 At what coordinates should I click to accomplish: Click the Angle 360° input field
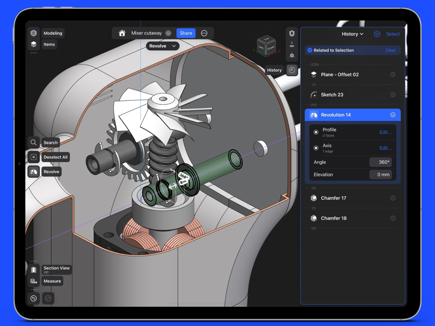click(381, 162)
